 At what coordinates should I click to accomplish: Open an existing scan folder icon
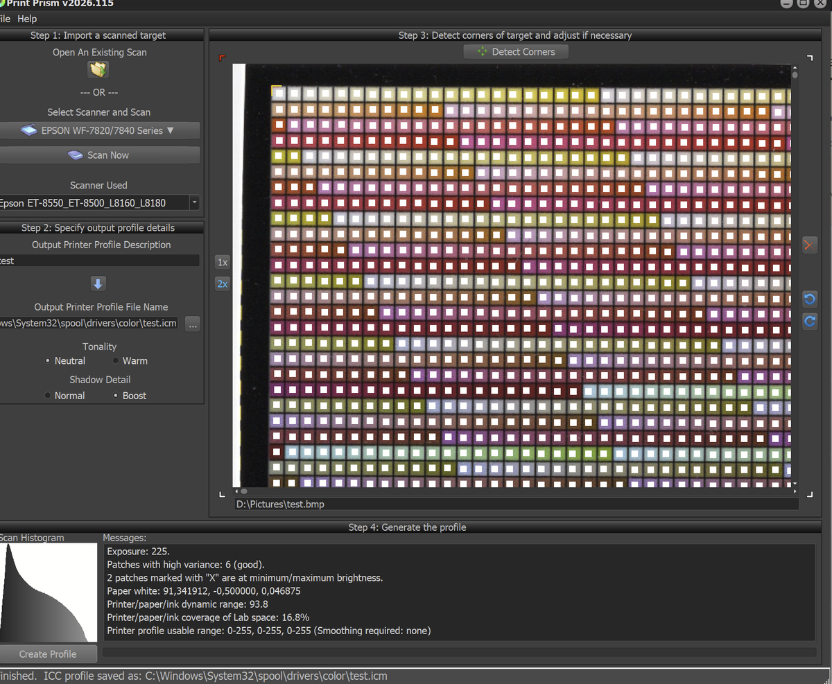pos(98,70)
